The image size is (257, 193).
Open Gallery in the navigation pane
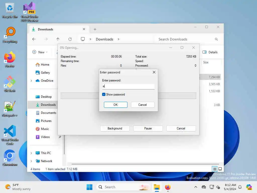tap(43, 73)
